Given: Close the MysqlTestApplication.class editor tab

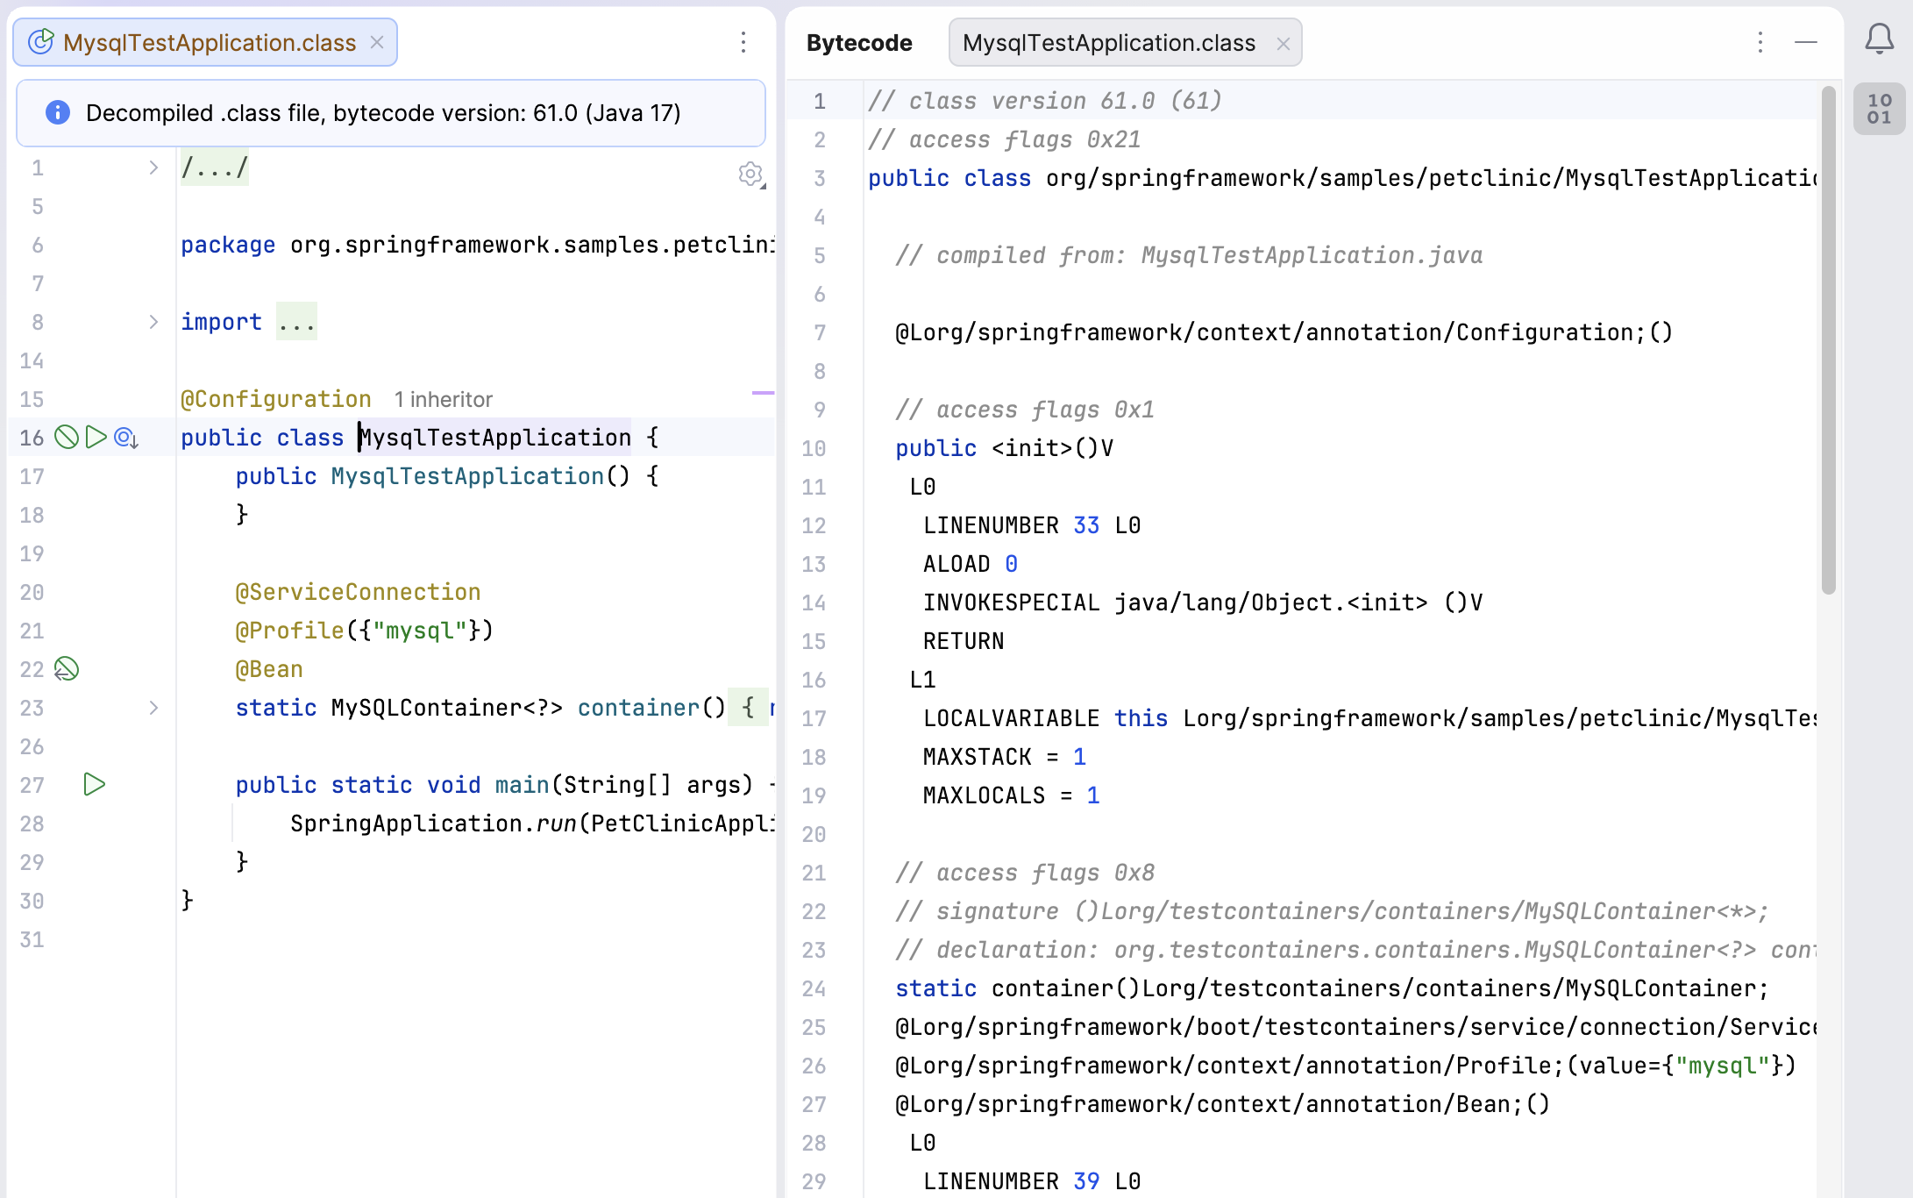Looking at the screenshot, I should (377, 41).
